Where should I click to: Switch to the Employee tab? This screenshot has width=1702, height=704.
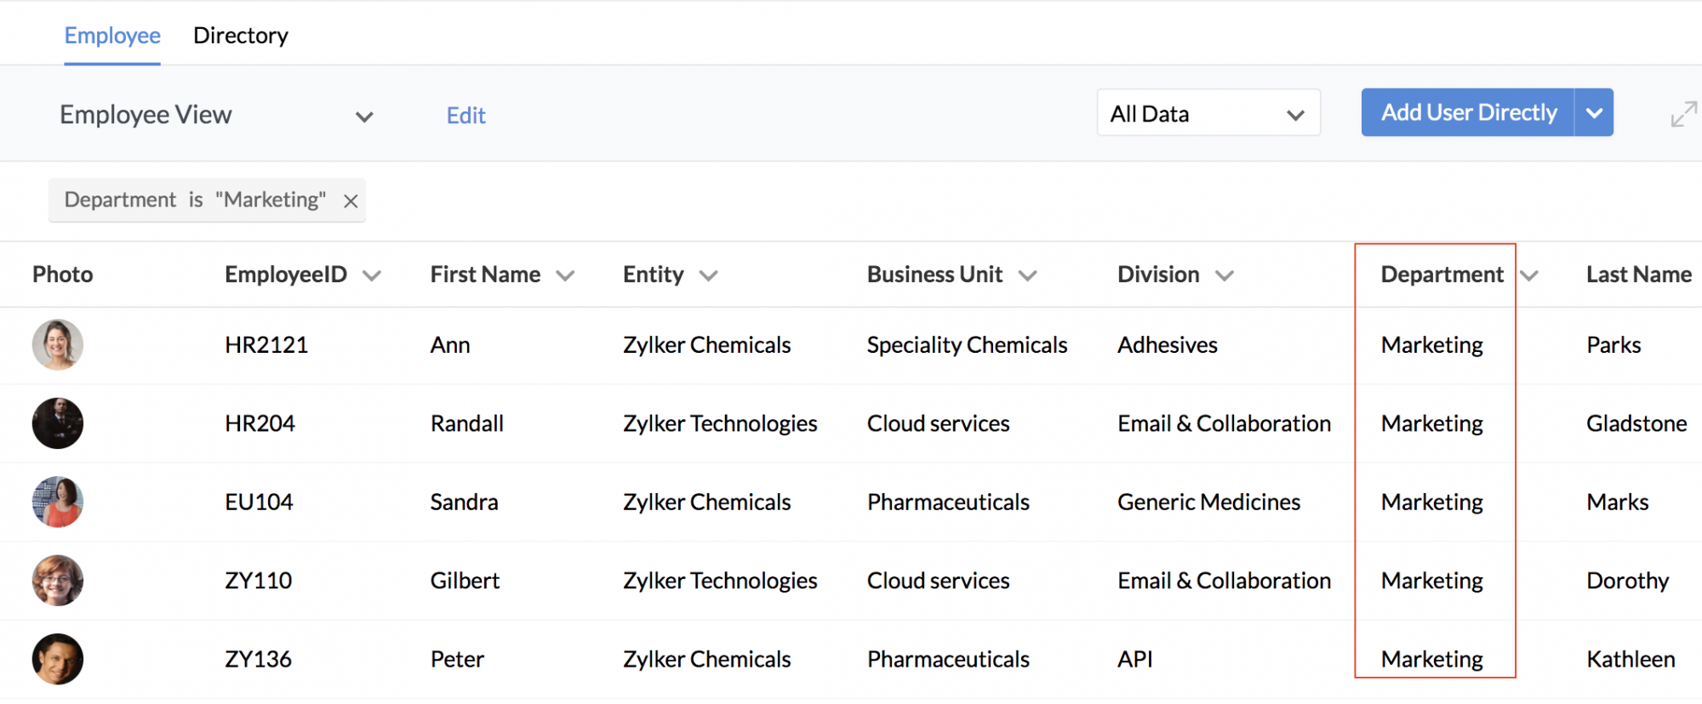(x=112, y=36)
